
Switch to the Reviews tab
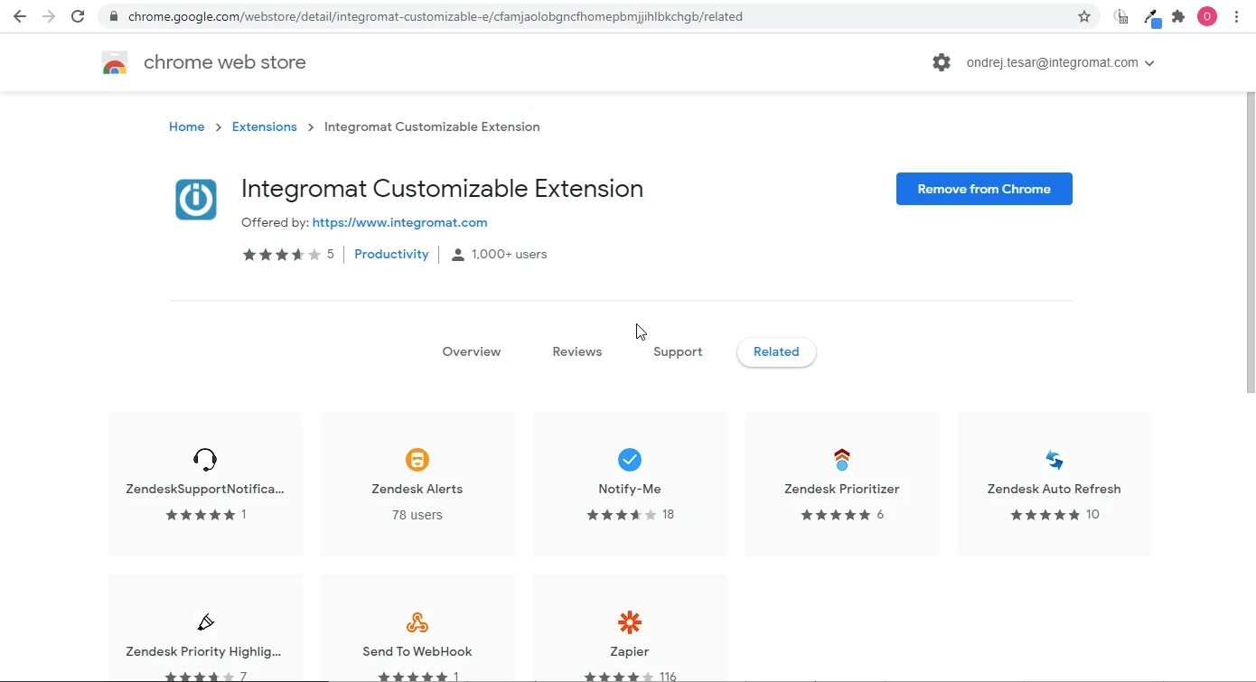pyautogui.click(x=577, y=352)
